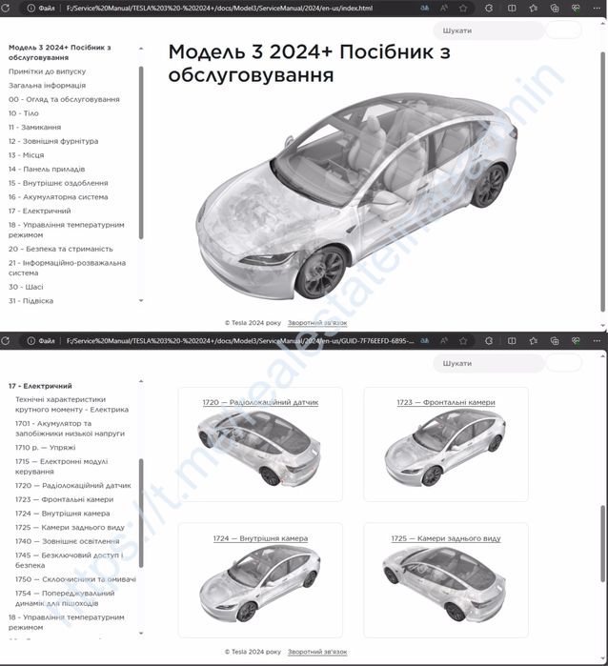Open Примітки до випуску in the sidebar
Screen dimensions: 608x666
click(47, 71)
